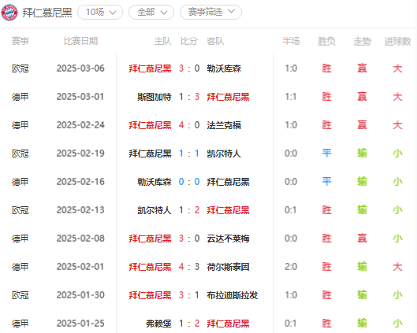Click the 欧冠 label on the 2025-02-13 row
Image resolution: width=417 pixels, height=333 pixels.
click(20, 210)
